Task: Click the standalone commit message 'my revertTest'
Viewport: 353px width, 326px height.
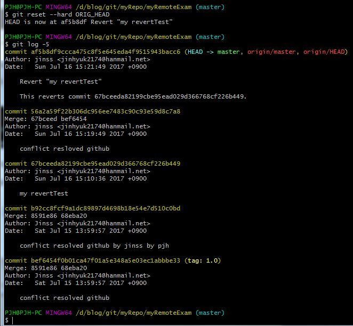Action: 44,193
